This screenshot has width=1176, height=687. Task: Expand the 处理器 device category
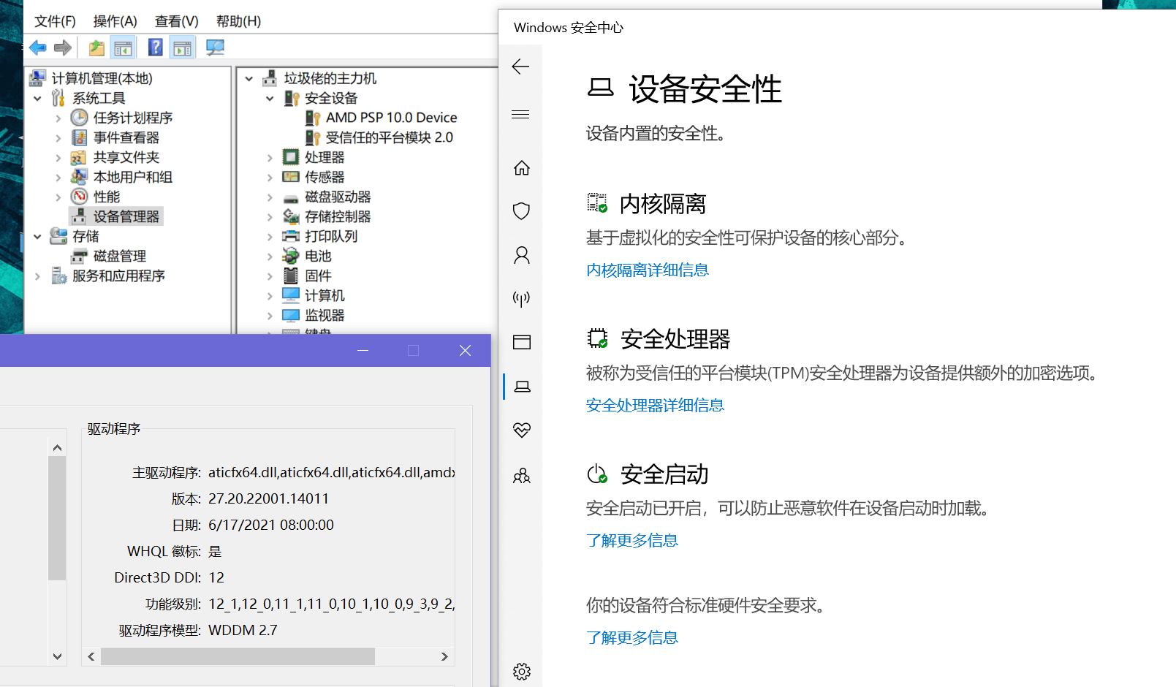(x=270, y=157)
